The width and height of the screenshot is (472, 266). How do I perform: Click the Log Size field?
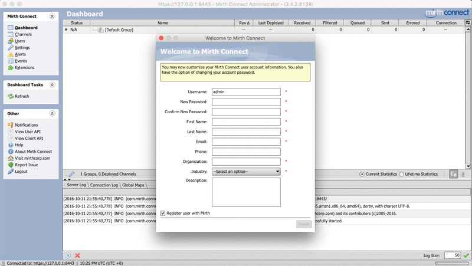453,255
